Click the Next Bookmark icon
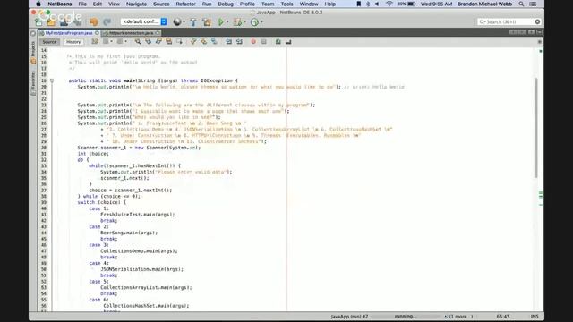The image size is (573, 322). (203, 42)
